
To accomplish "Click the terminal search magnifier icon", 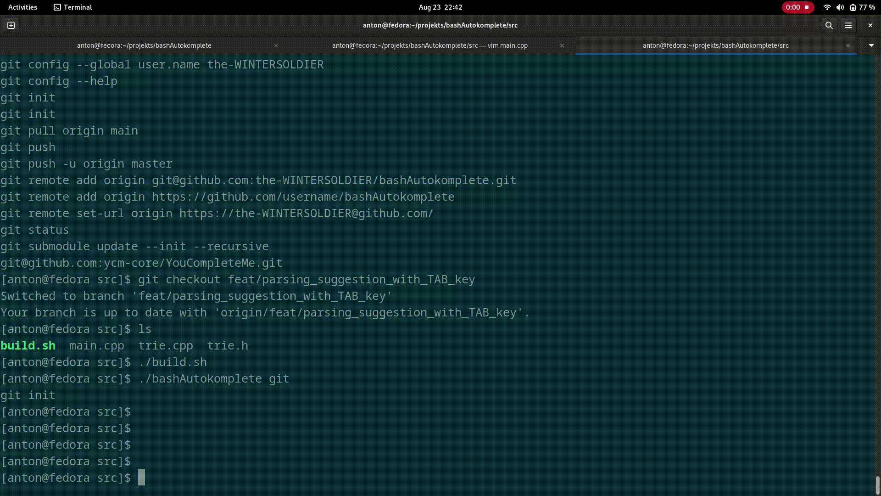I will (829, 25).
